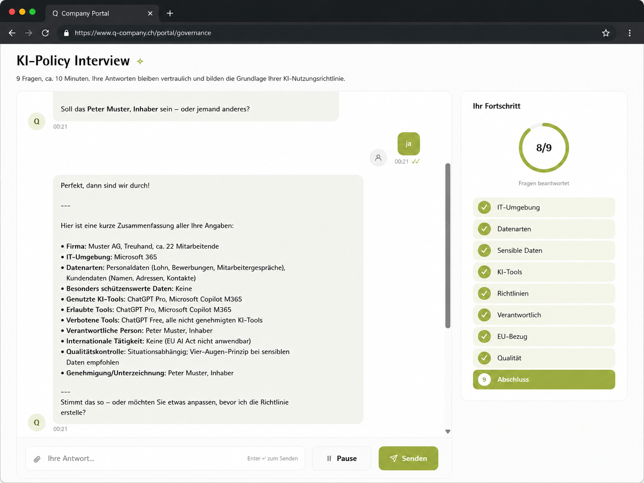This screenshot has width=644, height=483.
Task: Pause the interview with the Pause button
Action: click(x=342, y=459)
